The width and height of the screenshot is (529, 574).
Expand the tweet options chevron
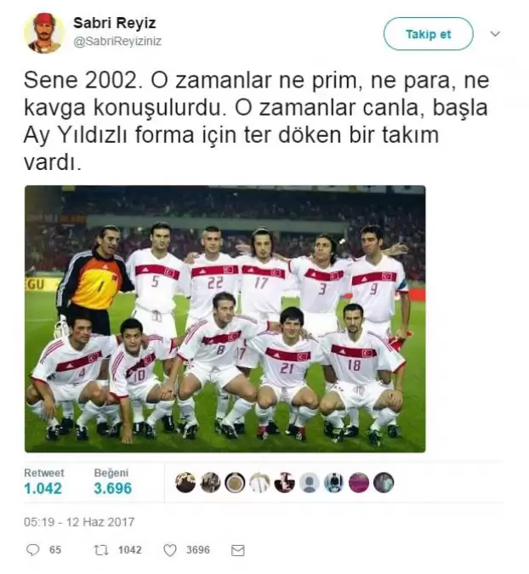495,34
